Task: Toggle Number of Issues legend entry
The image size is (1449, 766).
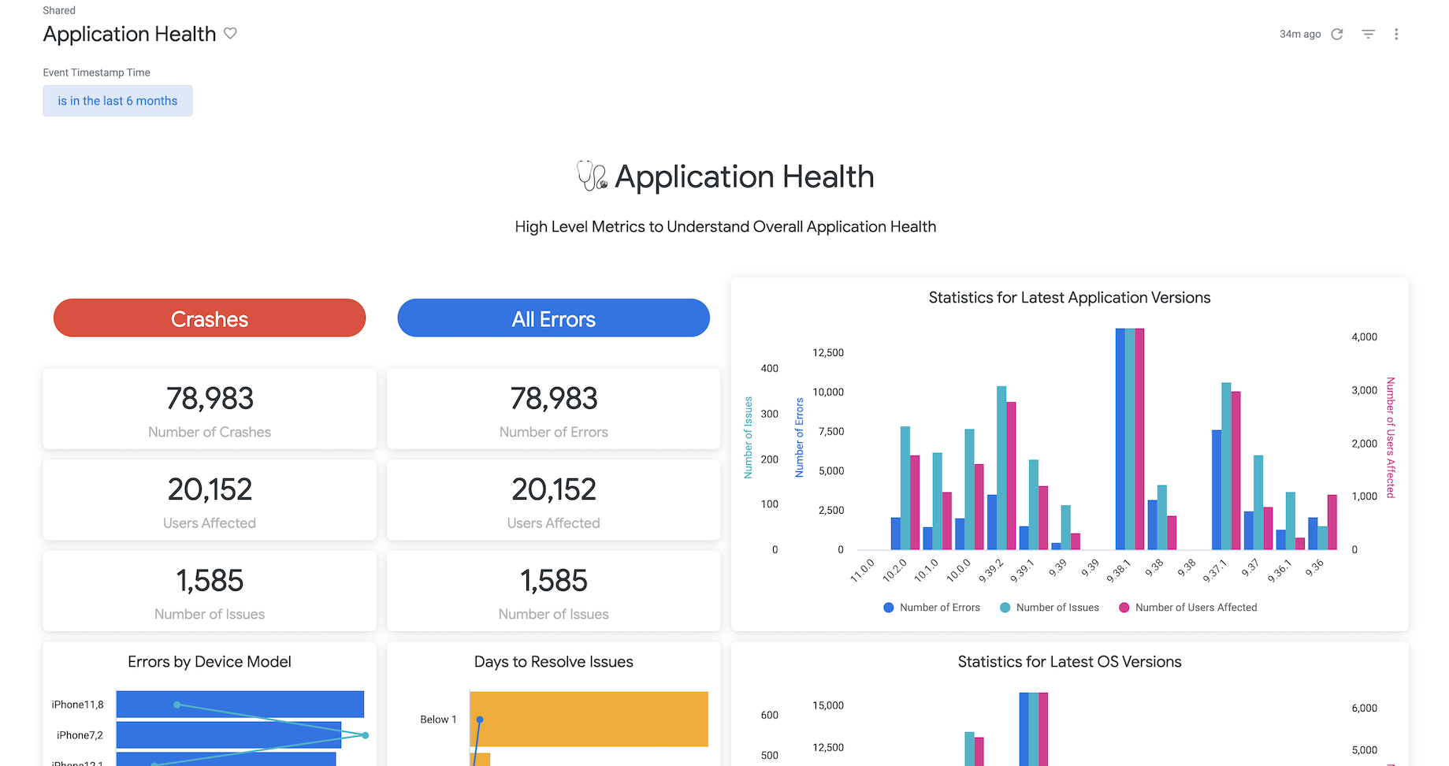Action: pos(1050,608)
